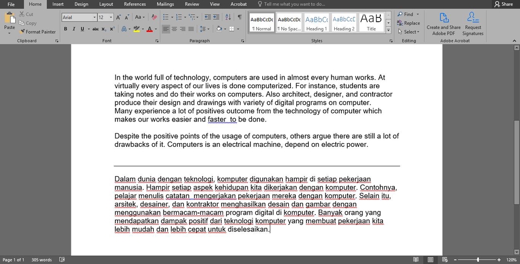Click the Print Layout view icon
Image resolution: width=520 pixels, height=264 pixels.
click(431, 260)
